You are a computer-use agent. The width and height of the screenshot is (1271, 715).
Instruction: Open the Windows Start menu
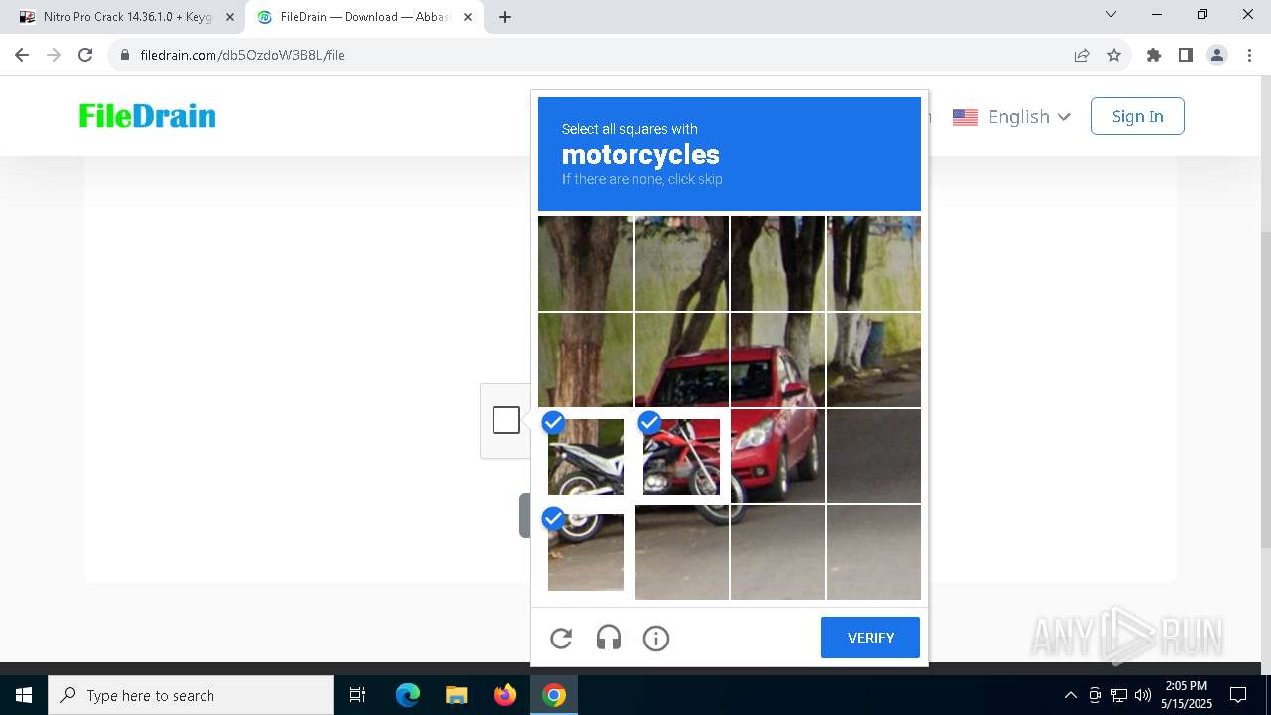(x=24, y=695)
